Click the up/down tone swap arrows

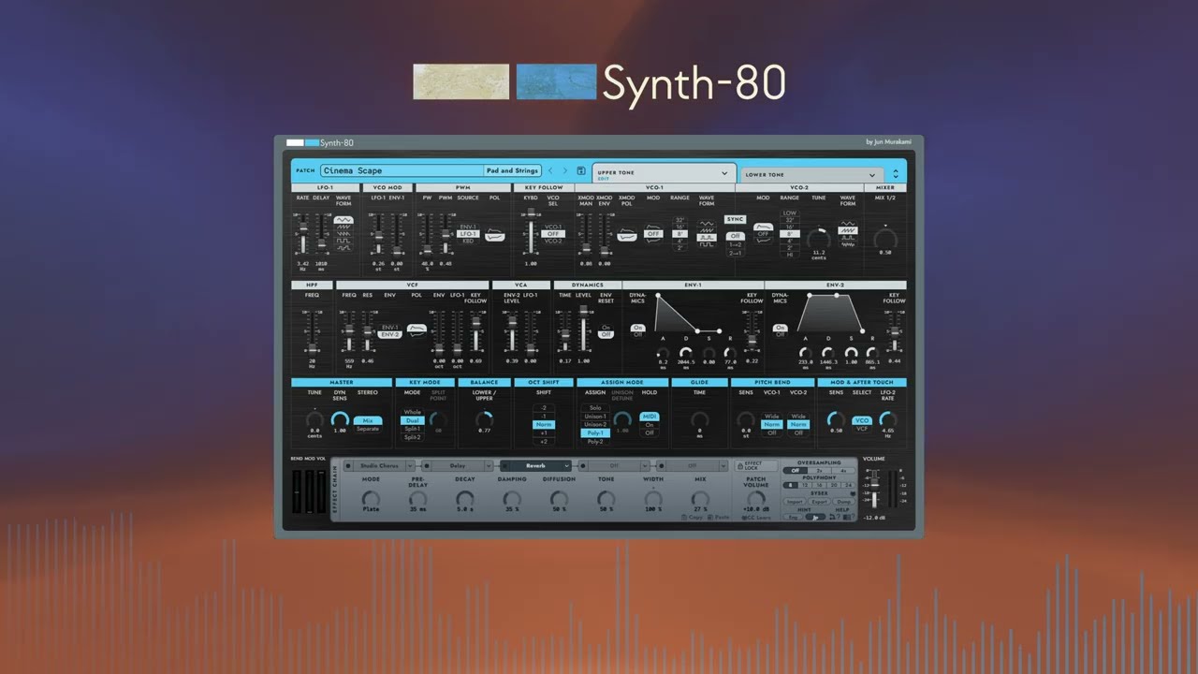896,174
